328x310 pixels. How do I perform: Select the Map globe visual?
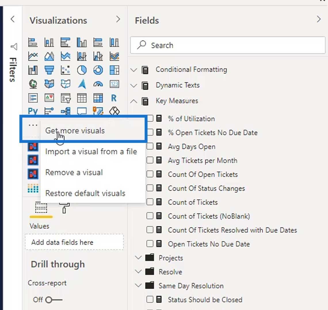pyautogui.click(x=33, y=84)
